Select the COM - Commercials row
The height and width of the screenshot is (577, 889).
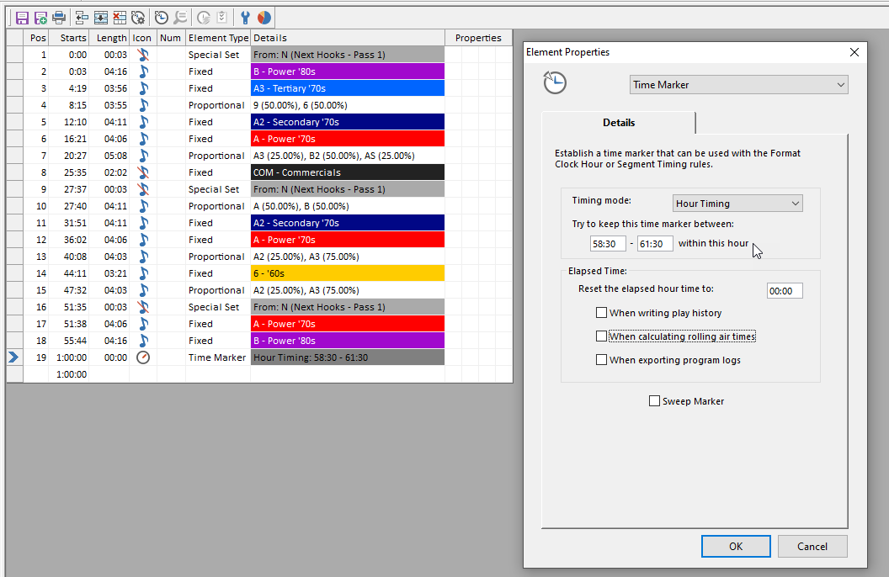(x=348, y=172)
